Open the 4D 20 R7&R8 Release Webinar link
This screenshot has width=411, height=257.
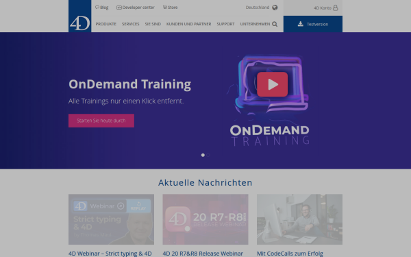point(203,254)
